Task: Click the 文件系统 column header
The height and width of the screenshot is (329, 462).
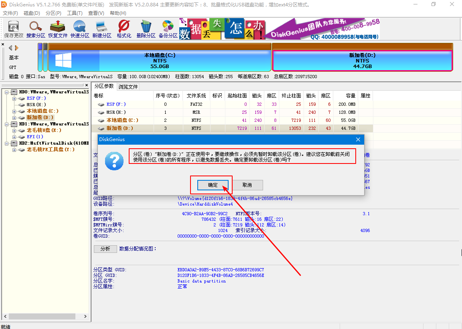Action: (197, 96)
